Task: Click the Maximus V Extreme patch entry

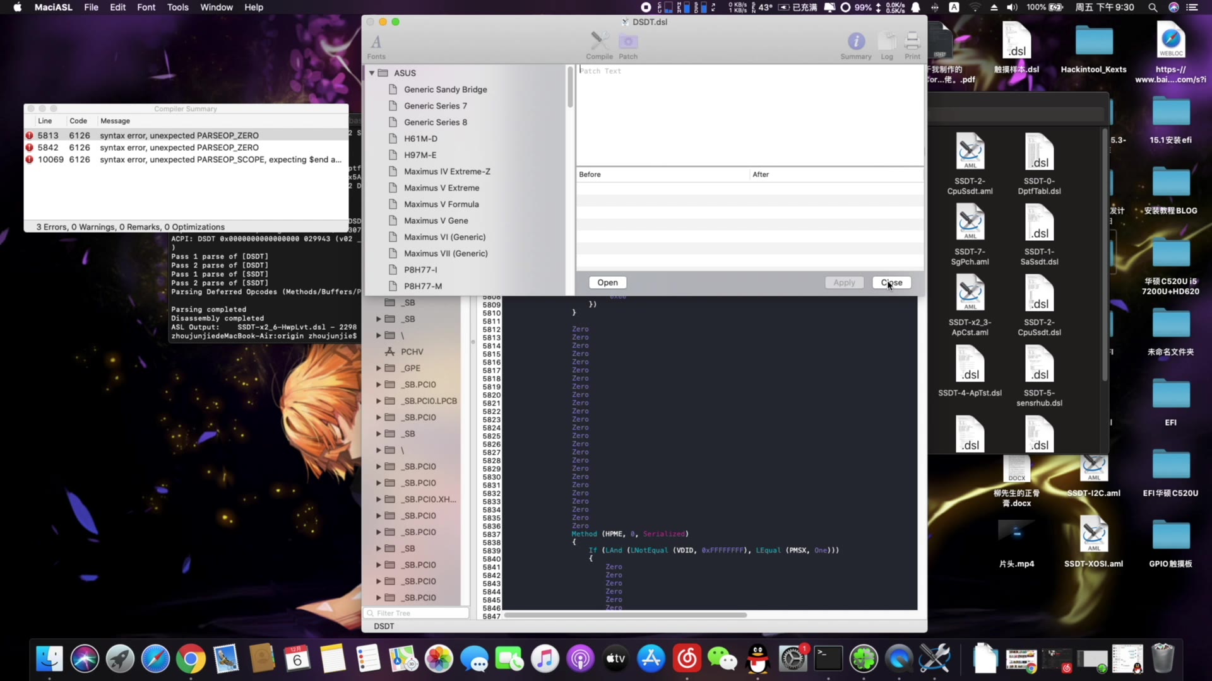Action: [441, 187]
